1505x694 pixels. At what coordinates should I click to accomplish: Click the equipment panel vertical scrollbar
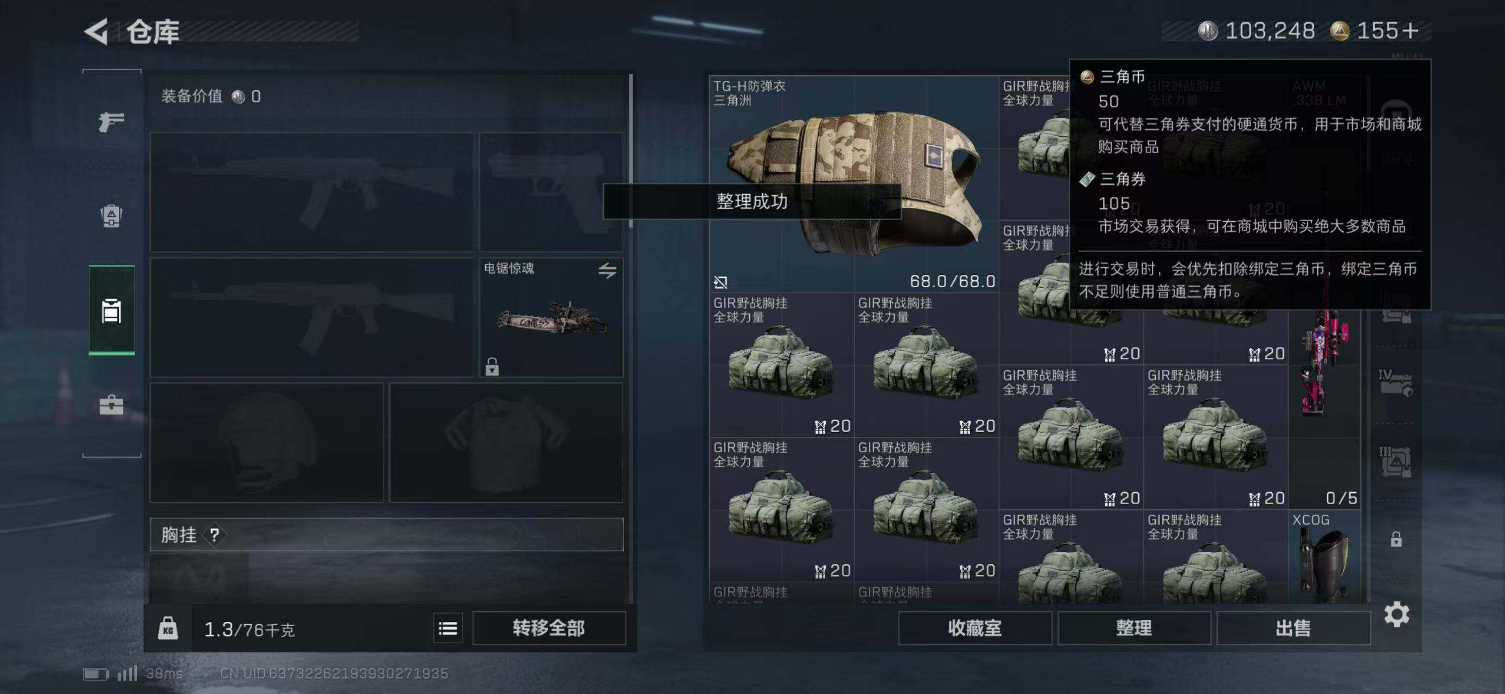point(631,151)
